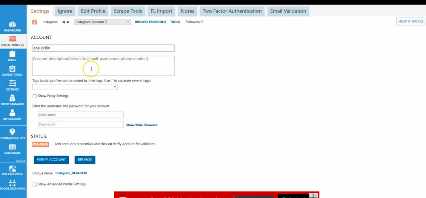
Task: Click the Instagram_DC445938 unique name link
Action: point(71,173)
